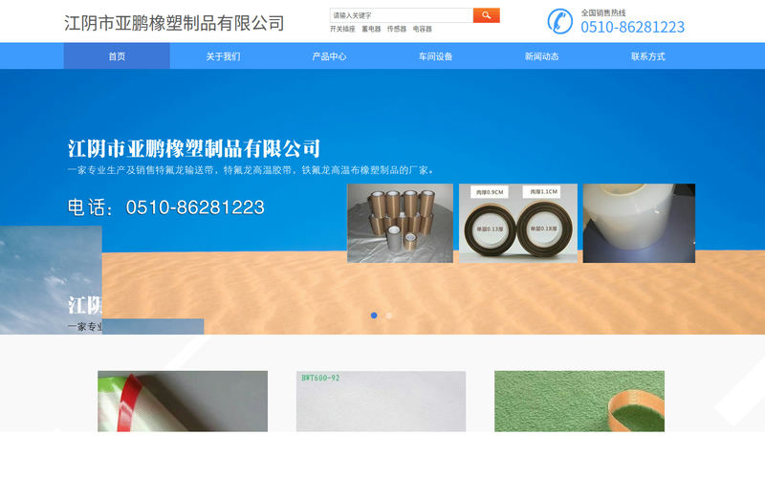Open the BWT600-92 product thumbnail
The image size is (765, 478).
(x=381, y=401)
